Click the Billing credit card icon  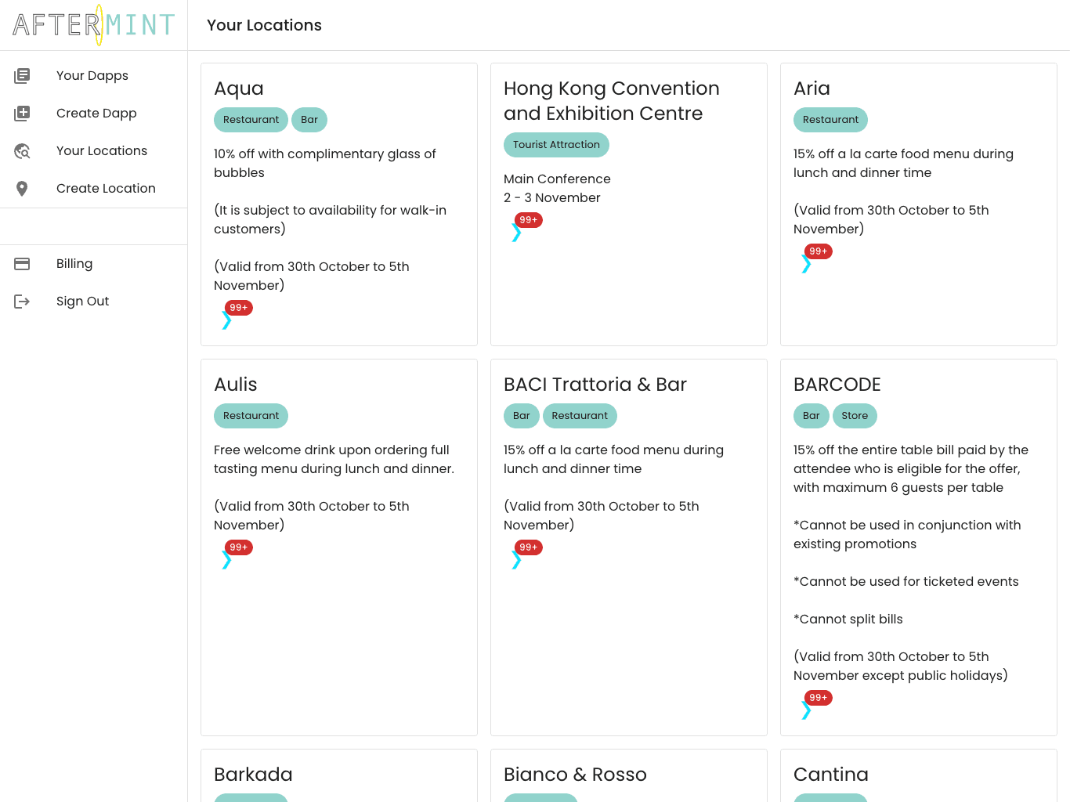pyautogui.click(x=22, y=264)
